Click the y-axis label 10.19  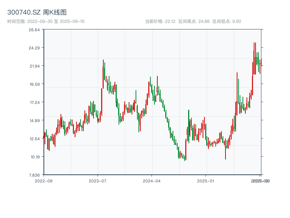(x=35, y=157)
